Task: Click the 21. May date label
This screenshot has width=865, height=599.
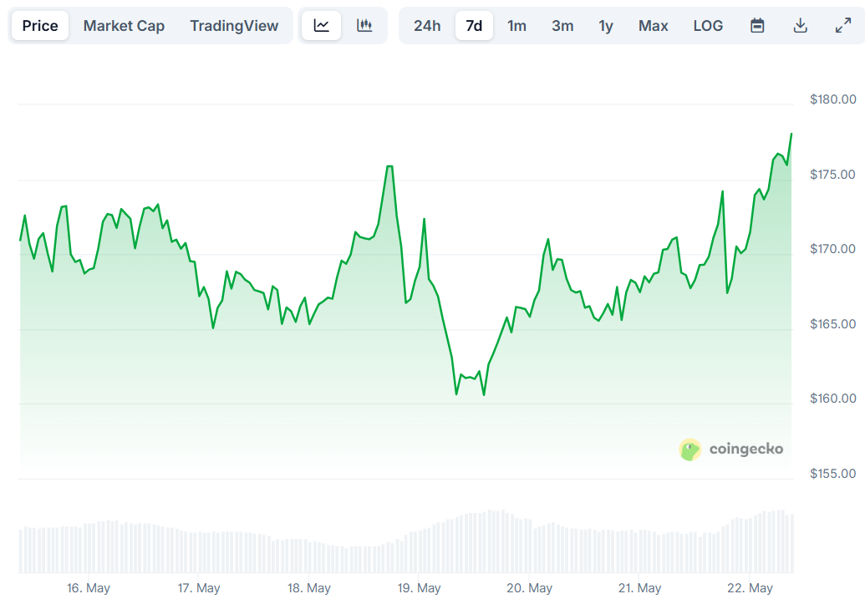Action: [639, 588]
